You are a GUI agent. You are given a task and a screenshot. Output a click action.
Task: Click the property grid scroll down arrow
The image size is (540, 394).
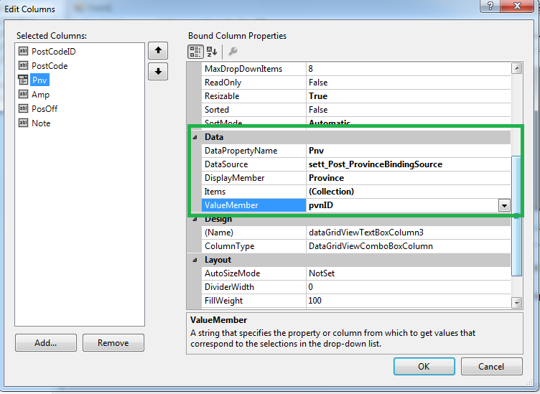click(516, 303)
